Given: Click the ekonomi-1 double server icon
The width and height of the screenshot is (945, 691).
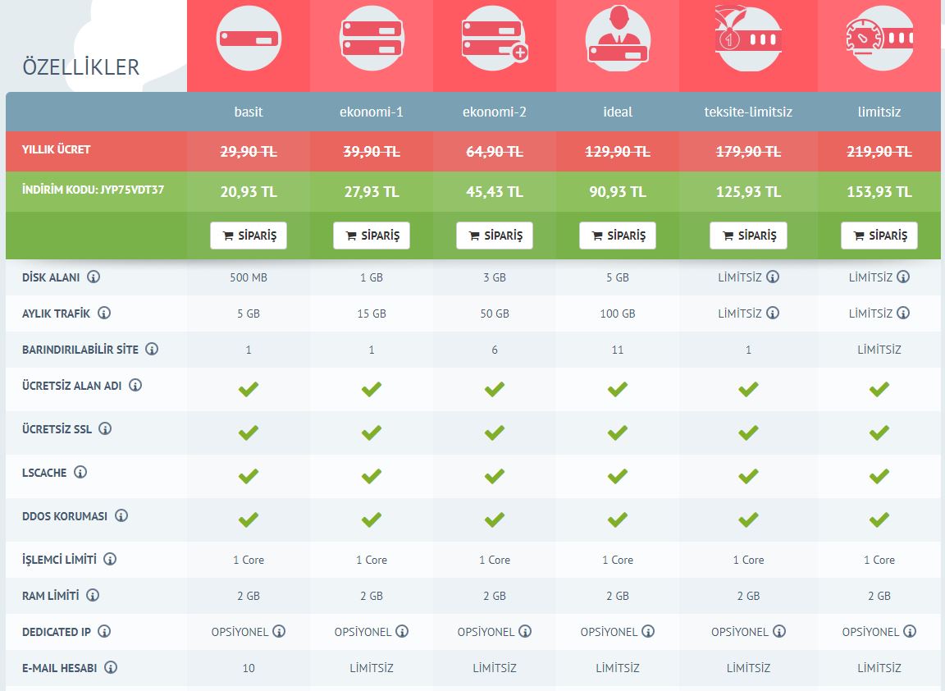Looking at the screenshot, I should point(372,39).
